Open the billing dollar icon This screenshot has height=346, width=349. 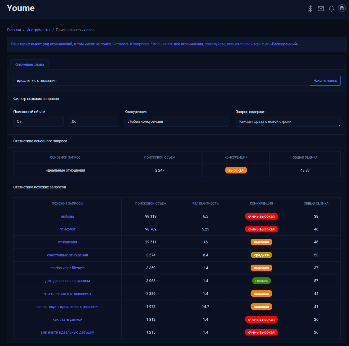pyautogui.click(x=310, y=9)
